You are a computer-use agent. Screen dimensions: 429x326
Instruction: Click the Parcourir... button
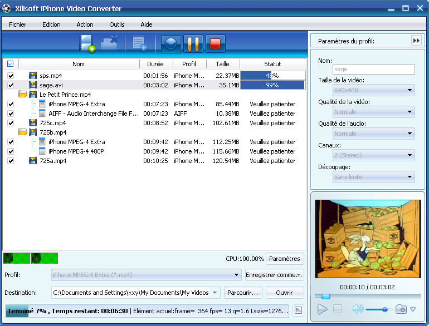[x=243, y=293]
